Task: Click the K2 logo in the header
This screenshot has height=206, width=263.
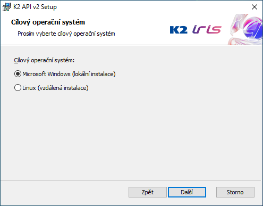Action: point(179,30)
